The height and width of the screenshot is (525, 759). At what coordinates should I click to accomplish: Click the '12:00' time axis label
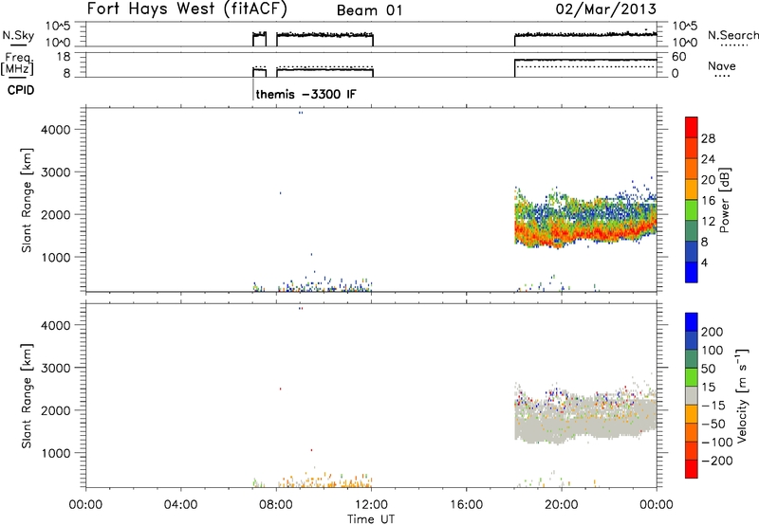pyautogui.click(x=371, y=505)
